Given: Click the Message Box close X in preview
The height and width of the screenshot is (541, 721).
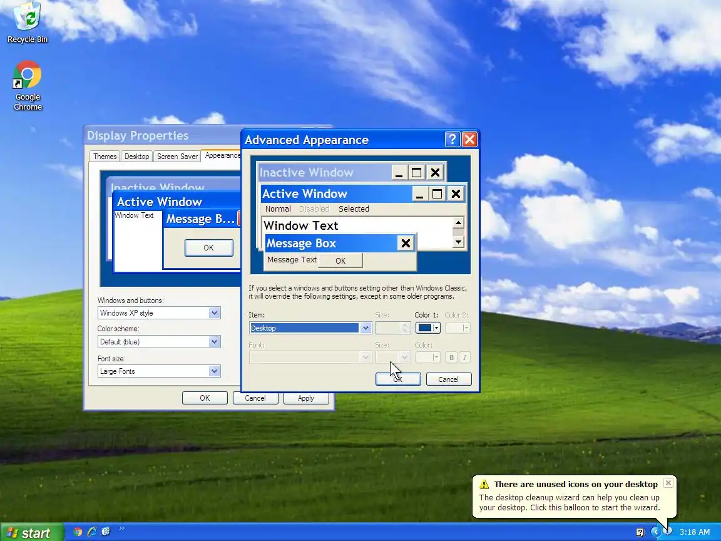Looking at the screenshot, I should pyautogui.click(x=406, y=244).
